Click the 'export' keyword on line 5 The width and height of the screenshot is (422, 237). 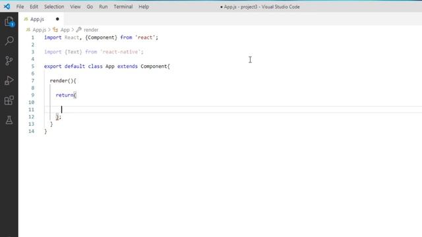tap(53, 66)
